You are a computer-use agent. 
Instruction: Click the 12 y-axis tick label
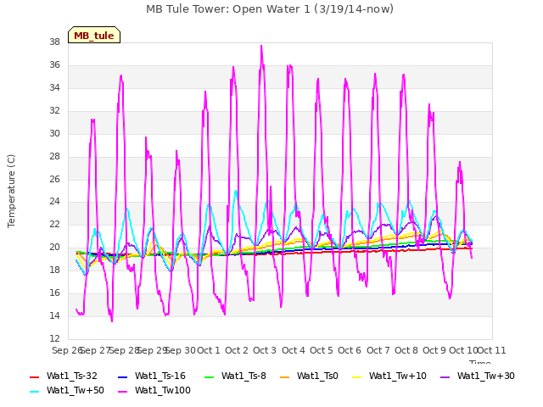pyautogui.click(x=54, y=338)
